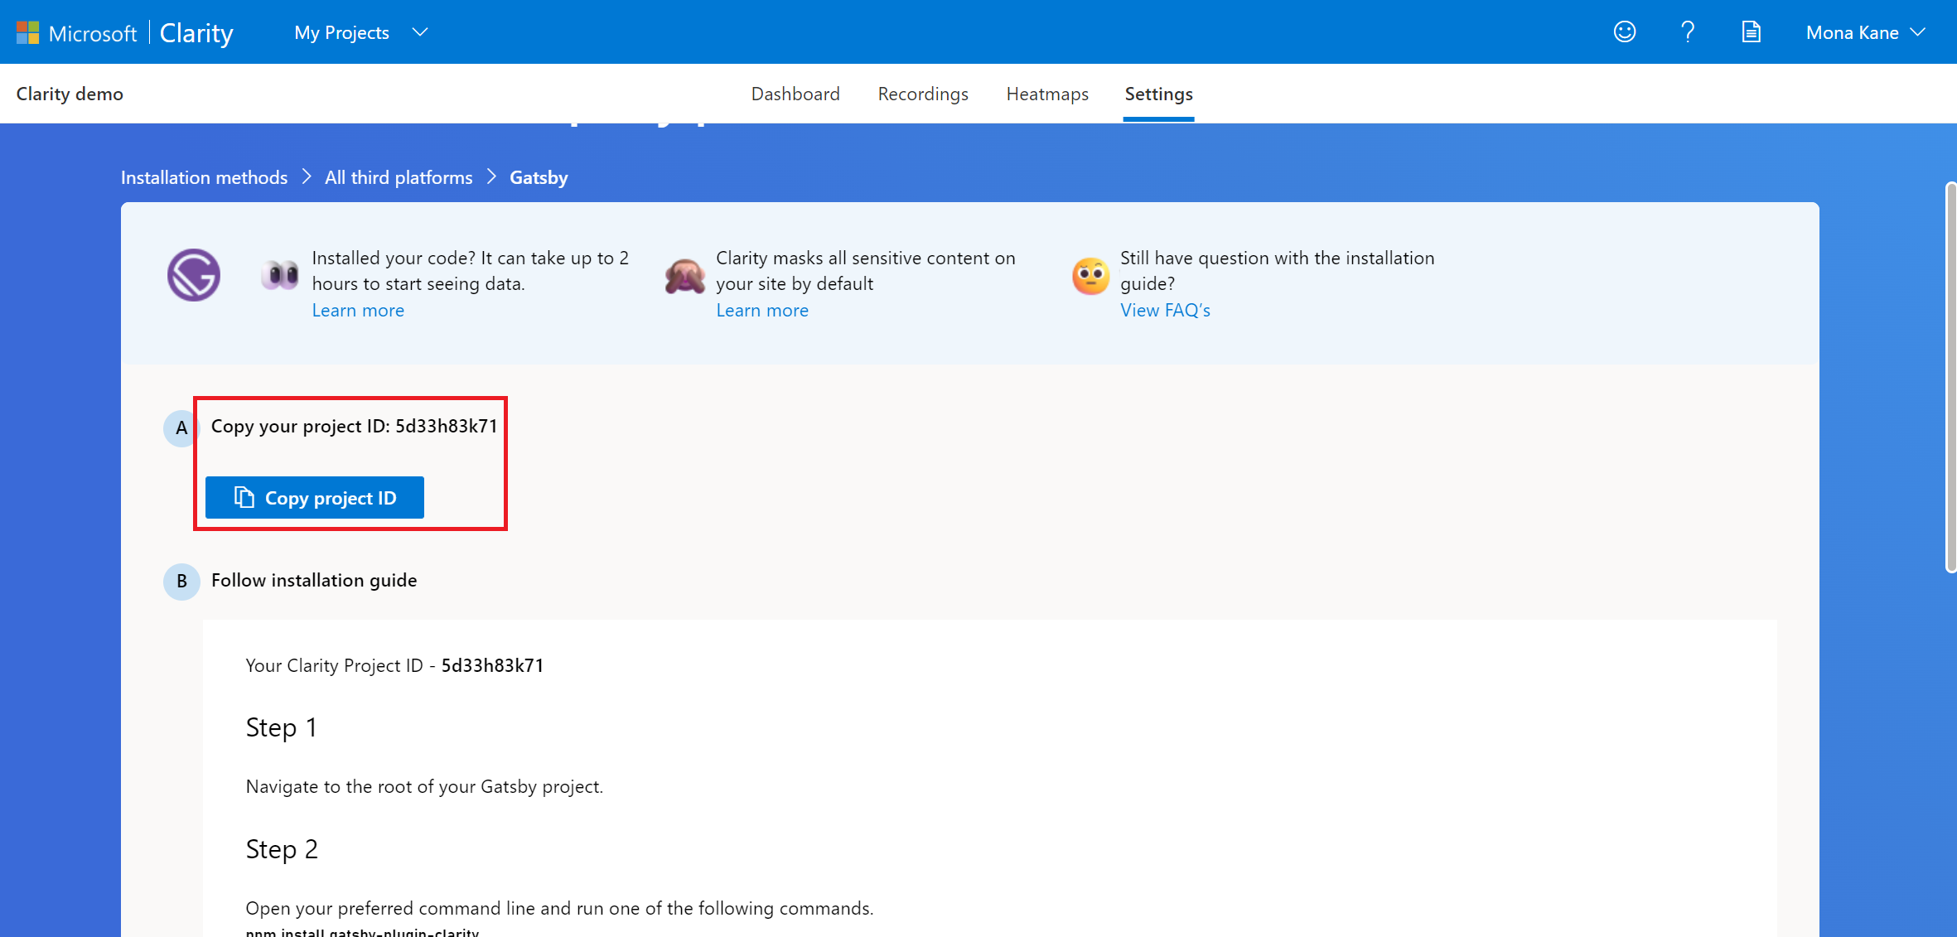
Task: Click the Copy project ID button
Action: click(315, 497)
